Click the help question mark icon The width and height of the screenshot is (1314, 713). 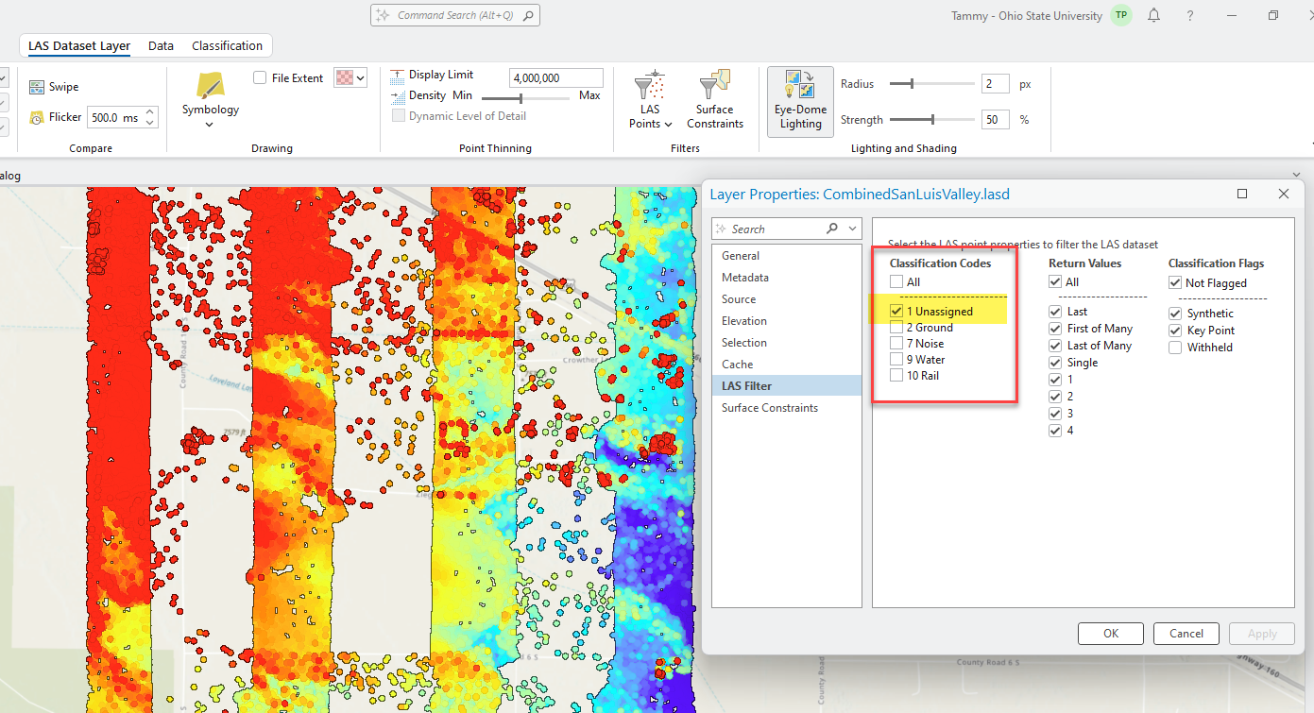[x=1190, y=15]
